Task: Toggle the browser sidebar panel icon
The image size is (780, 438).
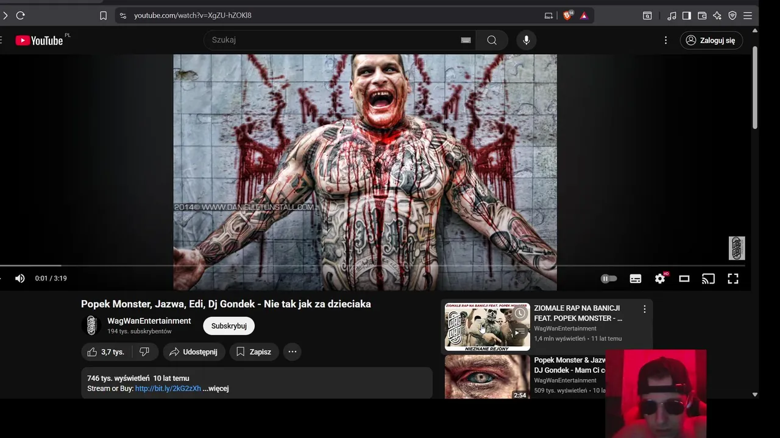Action: 687,16
